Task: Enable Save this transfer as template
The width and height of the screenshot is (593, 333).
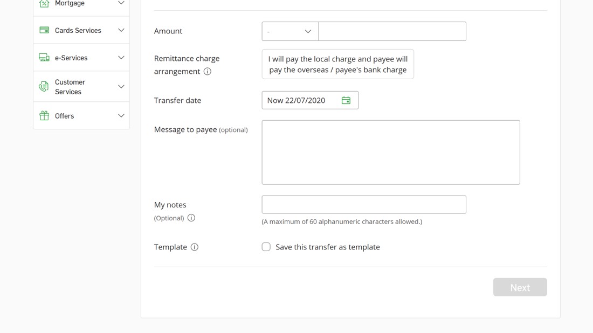Action: pyautogui.click(x=266, y=247)
